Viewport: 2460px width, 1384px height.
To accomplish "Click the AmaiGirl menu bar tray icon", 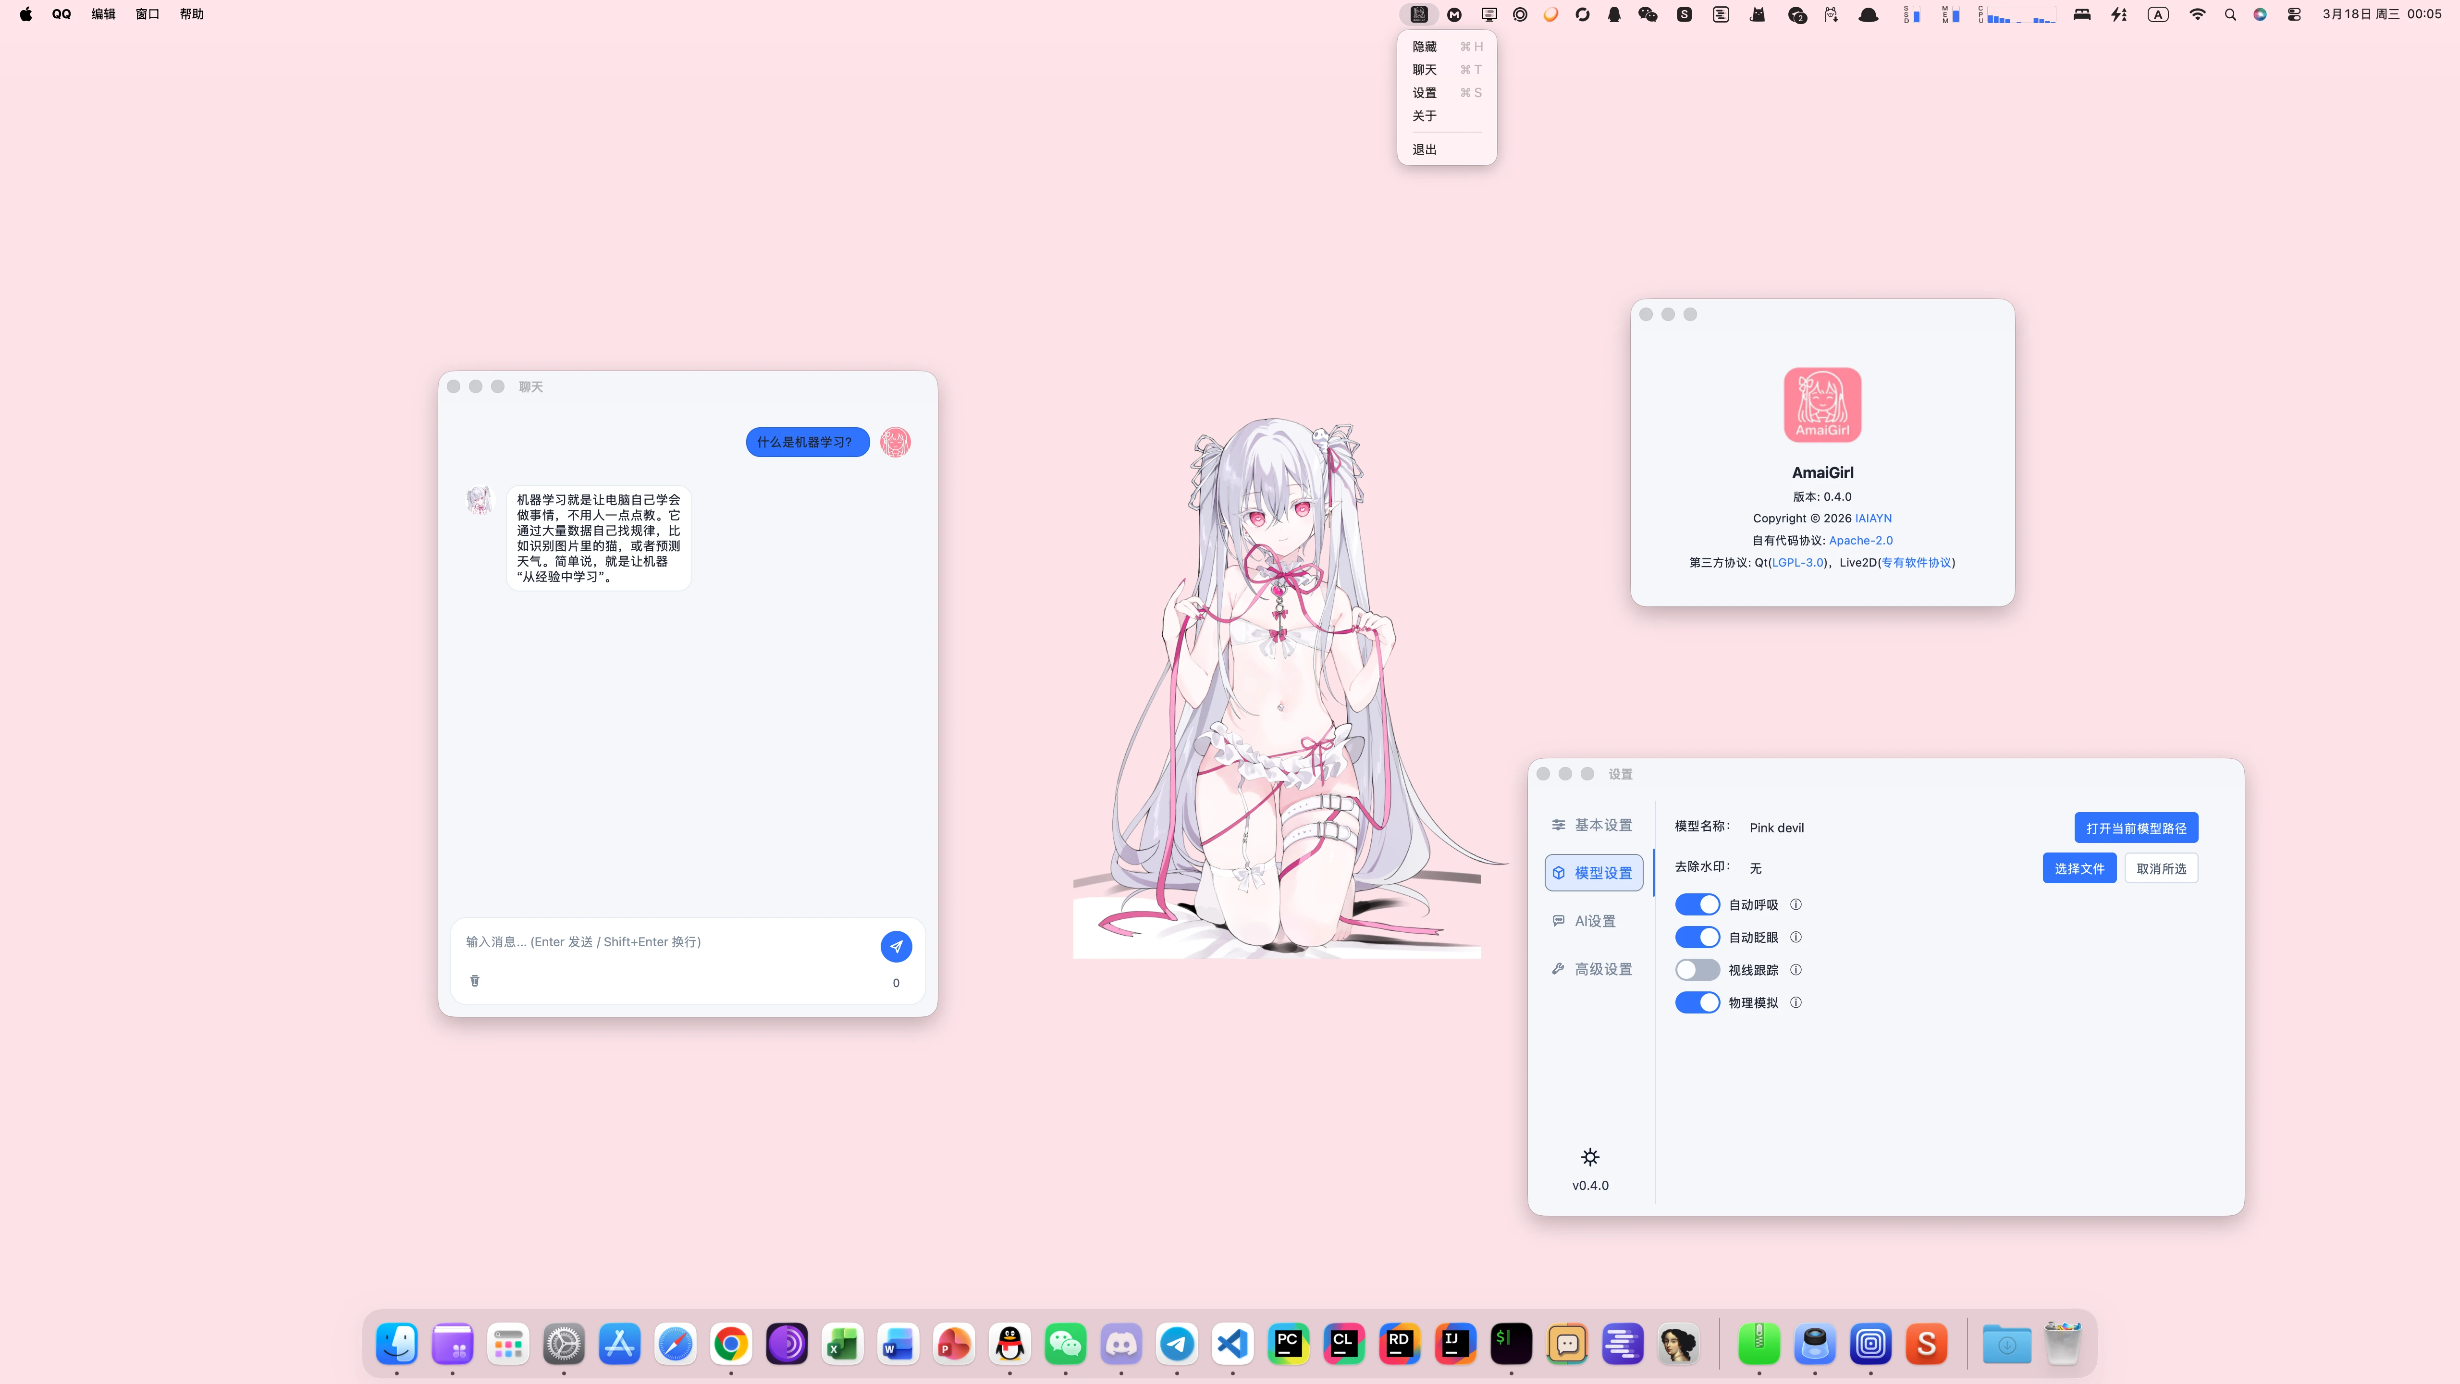I will click(x=1419, y=14).
